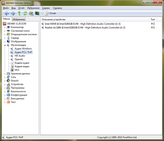The width and height of the screenshot is (164, 141).
Task: Click PCI type cell of Realtek row
Action: pos(153,27)
